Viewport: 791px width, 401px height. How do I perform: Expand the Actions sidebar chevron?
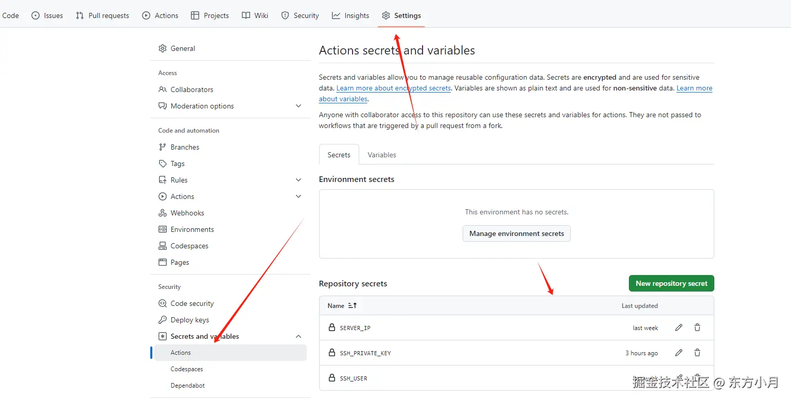click(x=298, y=196)
